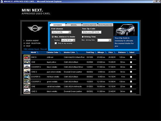Enable Only in my country checkbox

pos(56,43)
